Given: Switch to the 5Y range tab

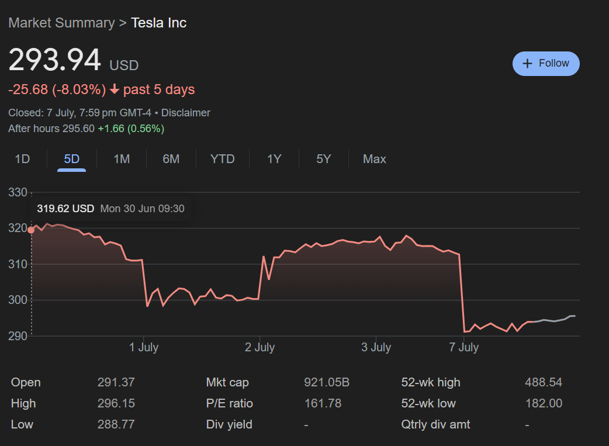Looking at the screenshot, I should click(324, 159).
